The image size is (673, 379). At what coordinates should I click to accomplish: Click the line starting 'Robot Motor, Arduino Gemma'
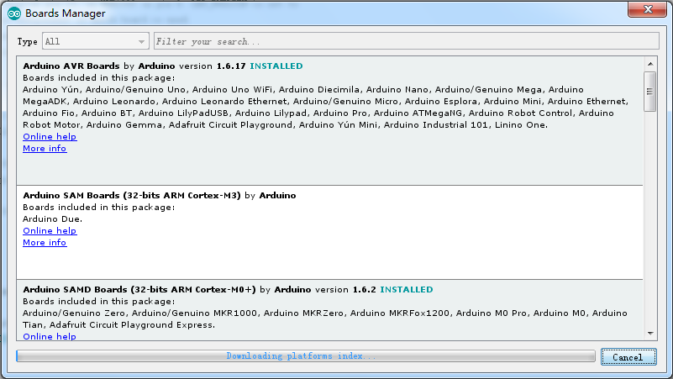pyautogui.click(x=285, y=125)
